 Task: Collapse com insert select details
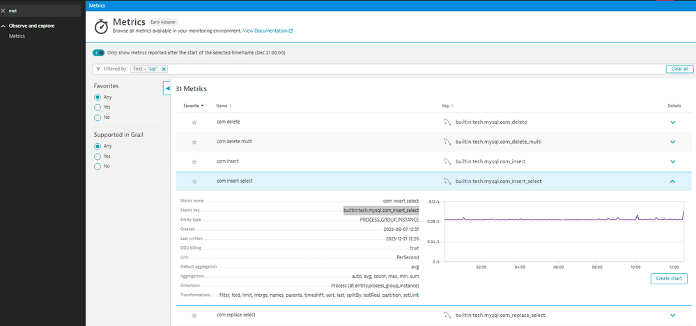(x=672, y=181)
